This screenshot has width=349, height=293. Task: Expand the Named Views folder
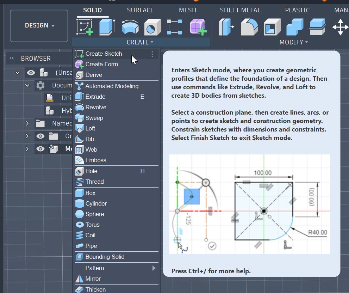point(27,124)
